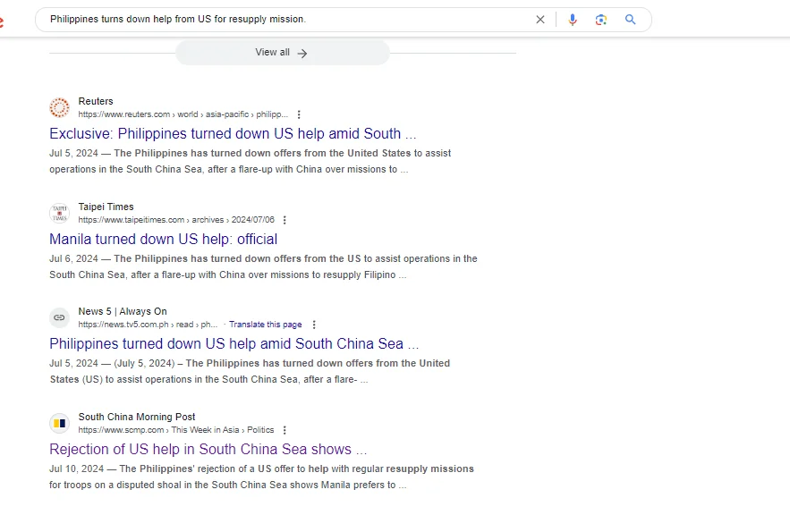Click inside the search query input field
This screenshot has width=790, height=515.
coord(287,19)
